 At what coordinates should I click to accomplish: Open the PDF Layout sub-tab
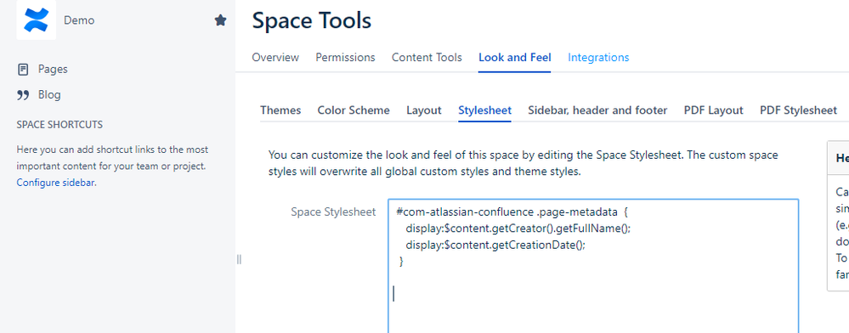click(x=713, y=110)
